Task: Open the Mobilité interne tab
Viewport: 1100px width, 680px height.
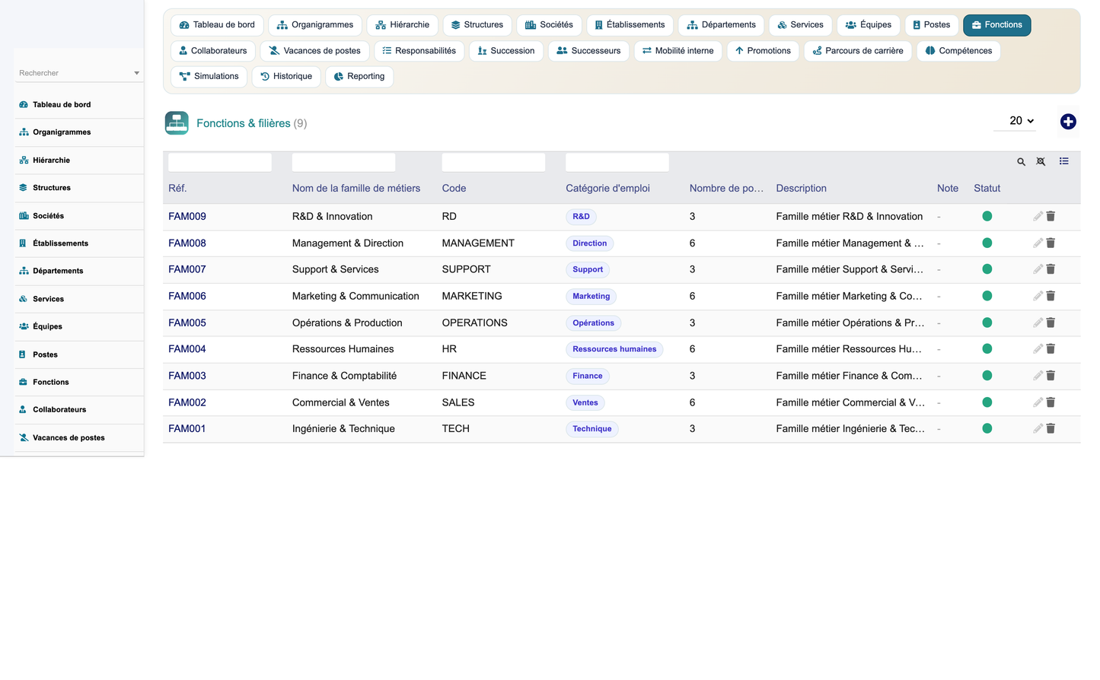Action: [x=678, y=51]
